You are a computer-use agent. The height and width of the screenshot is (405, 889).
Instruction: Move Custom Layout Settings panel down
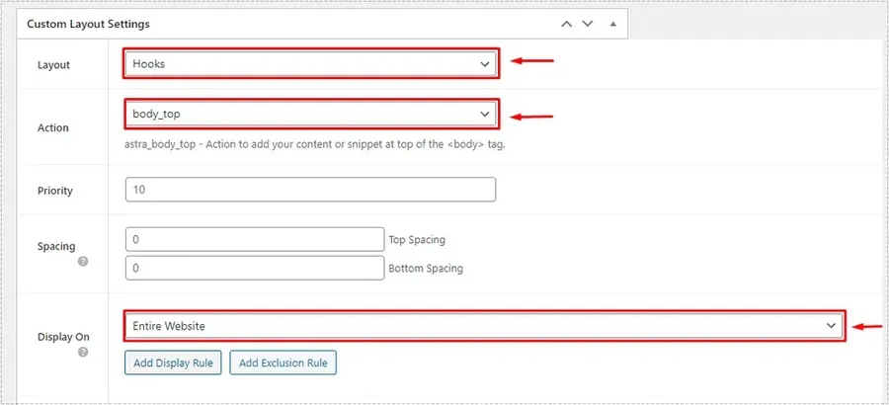point(588,25)
